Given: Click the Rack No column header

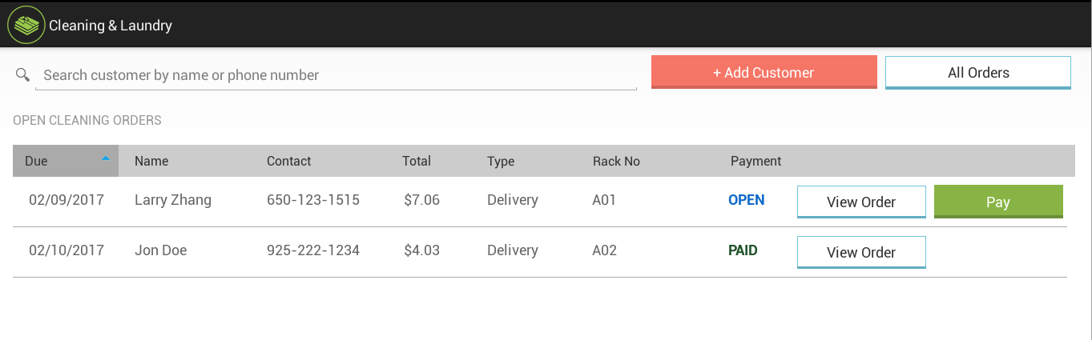Looking at the screenshot, I should pyautogui.click(x=616, y=161).
